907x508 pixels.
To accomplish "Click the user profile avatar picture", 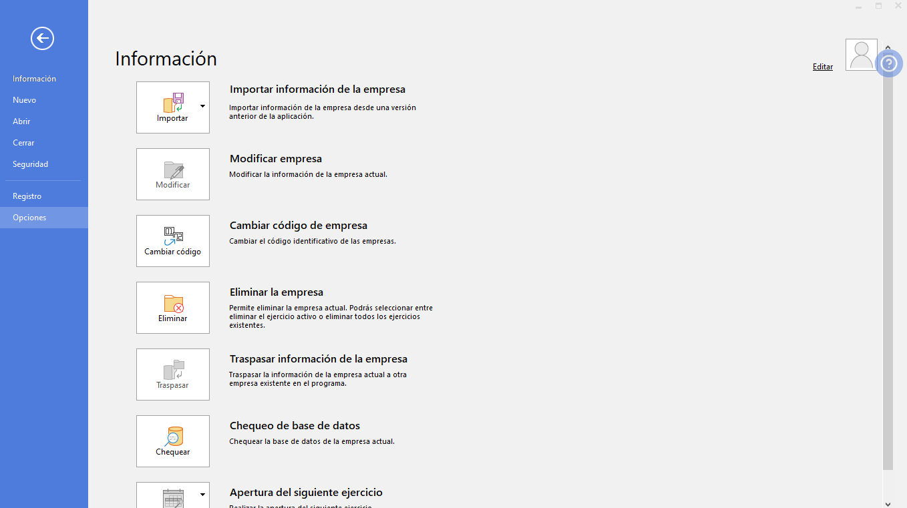I will (862, 55).
